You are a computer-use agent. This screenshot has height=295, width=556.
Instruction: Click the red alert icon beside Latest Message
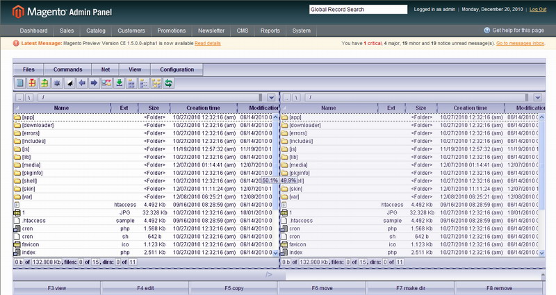pyautogui.click(x=16, y=43)
